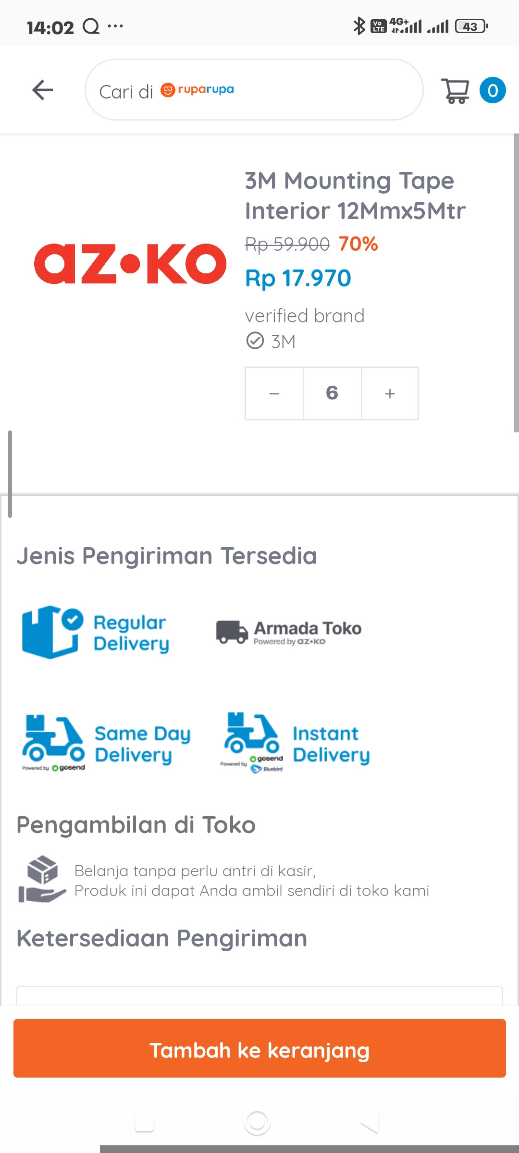Tap Android recent apps square button
Viewport: 519px width, 1153px height.
(144, 1123)
